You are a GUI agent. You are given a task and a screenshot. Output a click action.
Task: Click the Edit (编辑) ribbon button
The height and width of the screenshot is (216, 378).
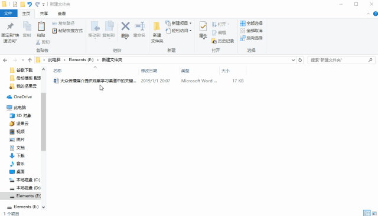click(x=219, y=33)
